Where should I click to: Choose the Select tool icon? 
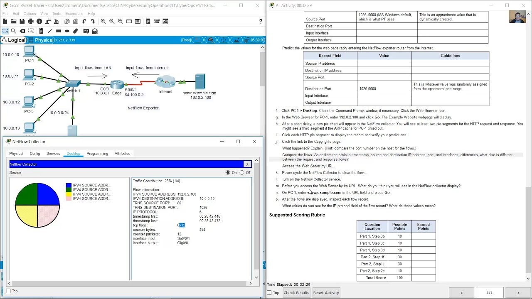[x=5, y=31]
